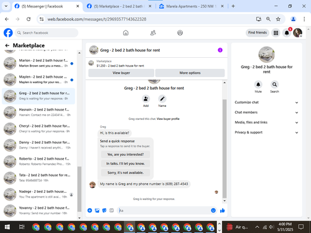Screen dimensions: 311x233
Task: Choose a sticker icon in composer
Action: 104,211
